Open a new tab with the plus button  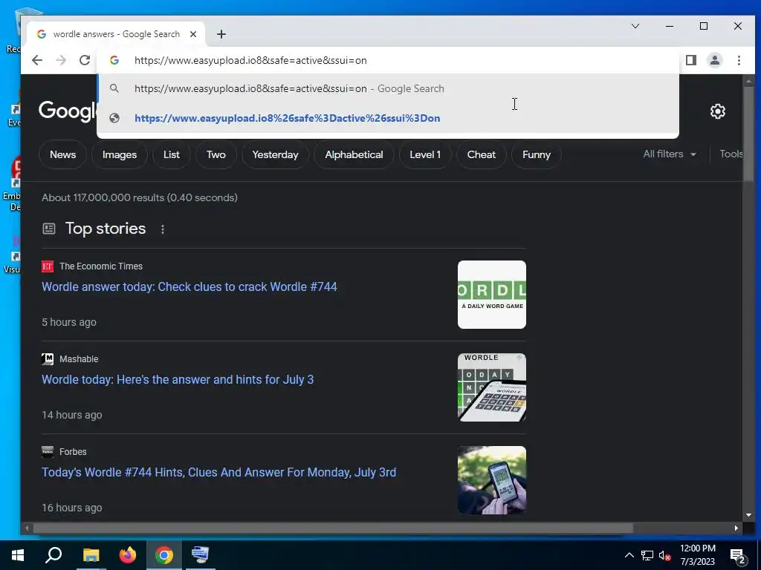(x=221, y=34)
